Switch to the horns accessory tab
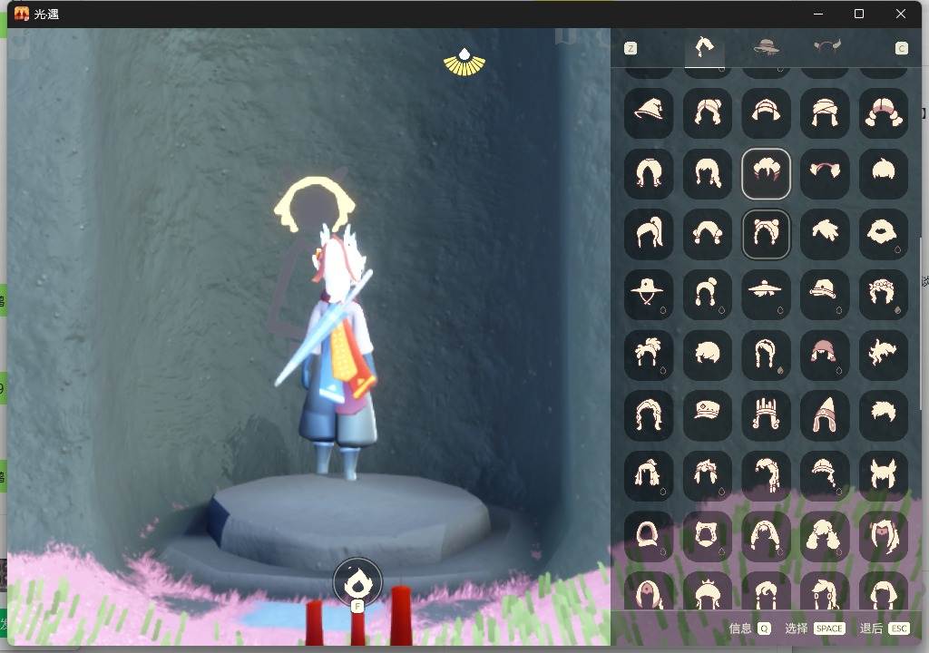929x653 pixels. click(x=826, y=47)
